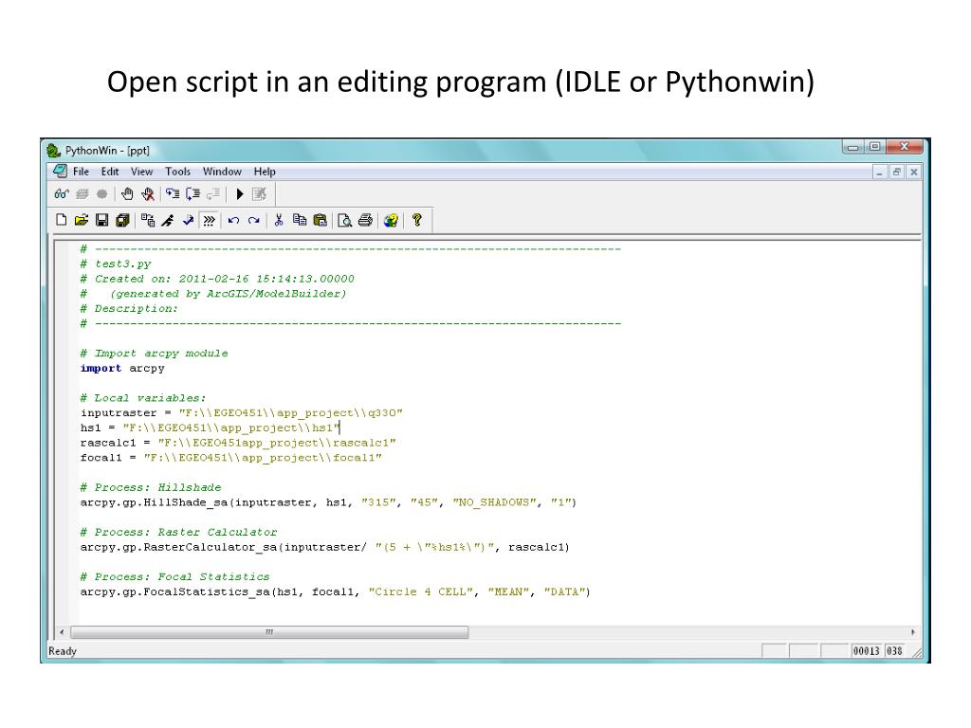Click the 'focal1 =' assignment line
Screen dimensions: 971x728
[231, 458]
